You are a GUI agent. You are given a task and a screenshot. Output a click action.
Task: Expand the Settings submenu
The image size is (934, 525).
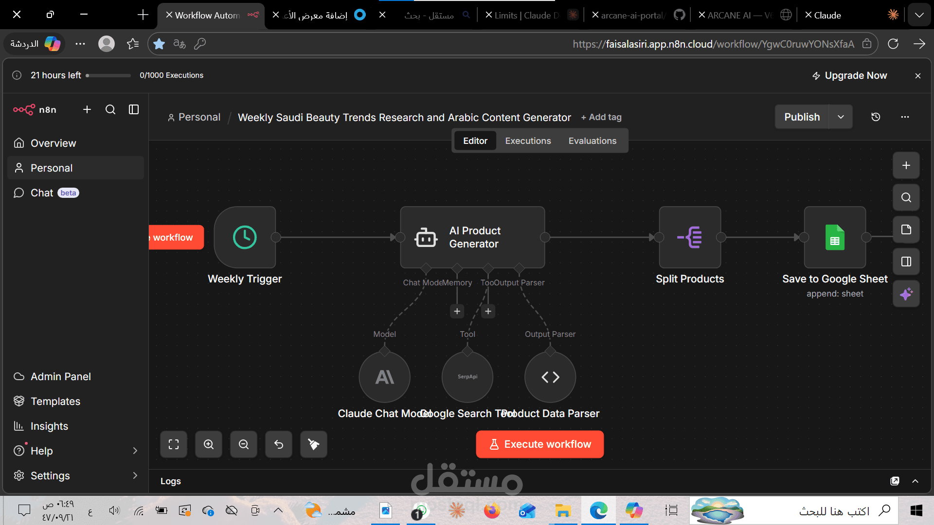(x=135, y=475)
